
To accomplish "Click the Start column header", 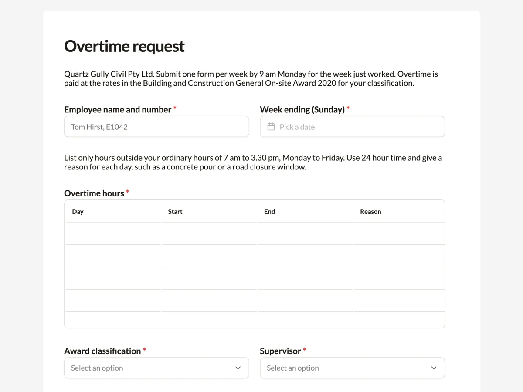I will coord(209,212).
